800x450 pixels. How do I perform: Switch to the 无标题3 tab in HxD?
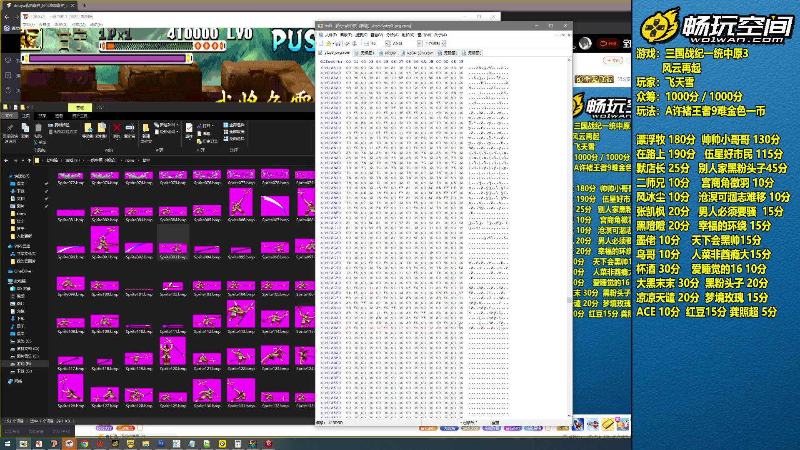[x=471, y=53]
